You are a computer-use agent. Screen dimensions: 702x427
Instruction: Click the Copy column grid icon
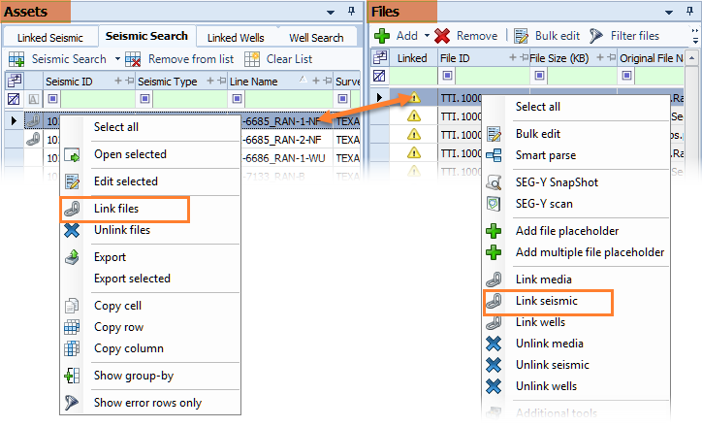tap(72, 348)
